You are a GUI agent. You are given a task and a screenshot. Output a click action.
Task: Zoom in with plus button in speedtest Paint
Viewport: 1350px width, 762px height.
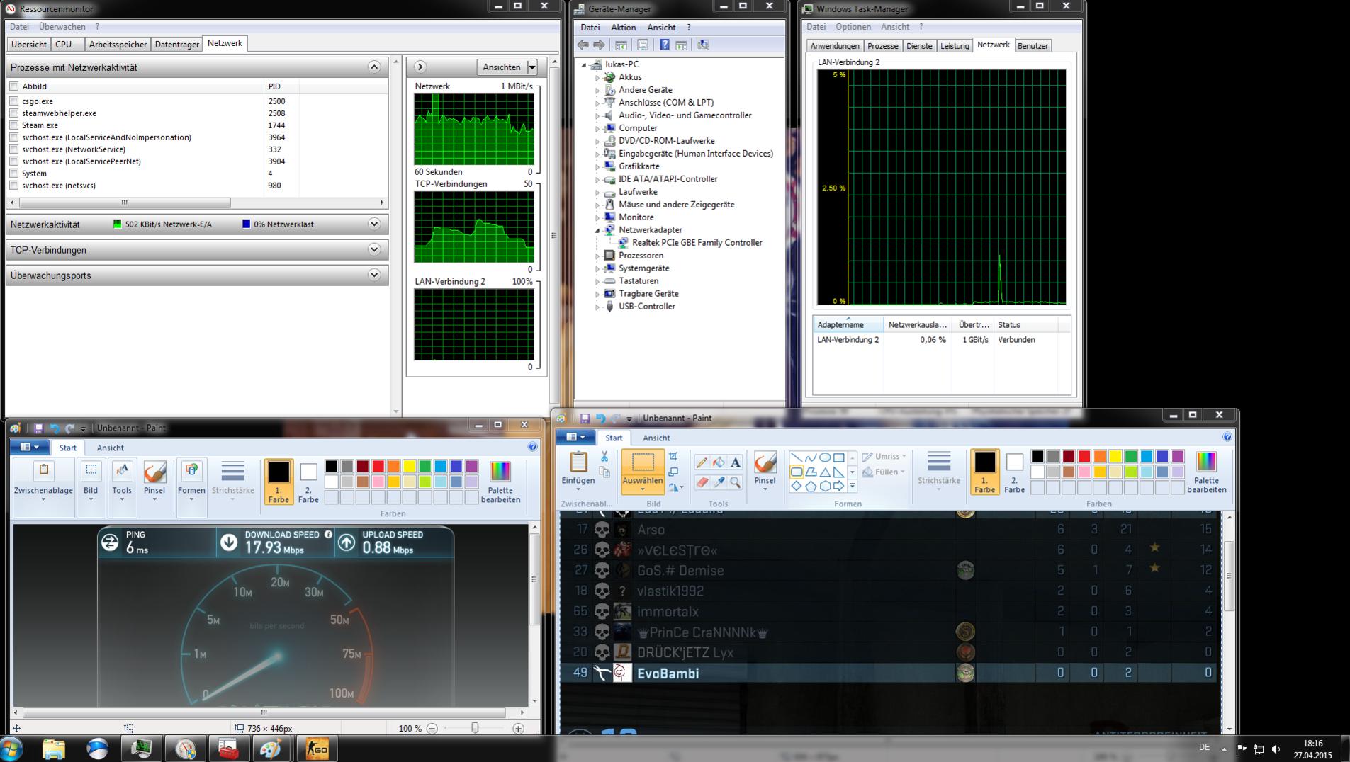(518, 728)
